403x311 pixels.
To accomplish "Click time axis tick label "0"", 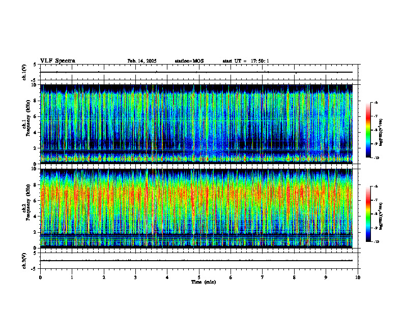I will pos(40,277).
